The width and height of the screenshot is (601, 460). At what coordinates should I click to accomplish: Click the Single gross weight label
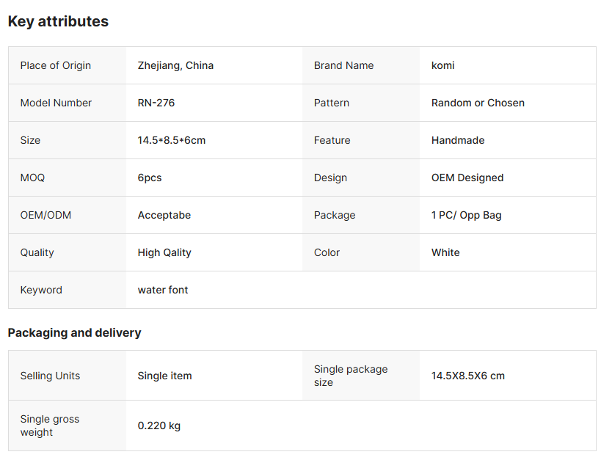50,426
